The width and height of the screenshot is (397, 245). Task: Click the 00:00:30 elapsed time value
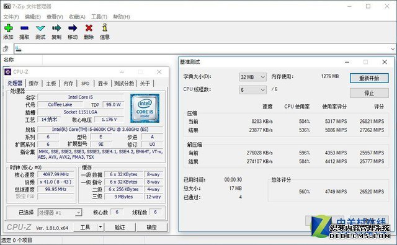[233, 180]
